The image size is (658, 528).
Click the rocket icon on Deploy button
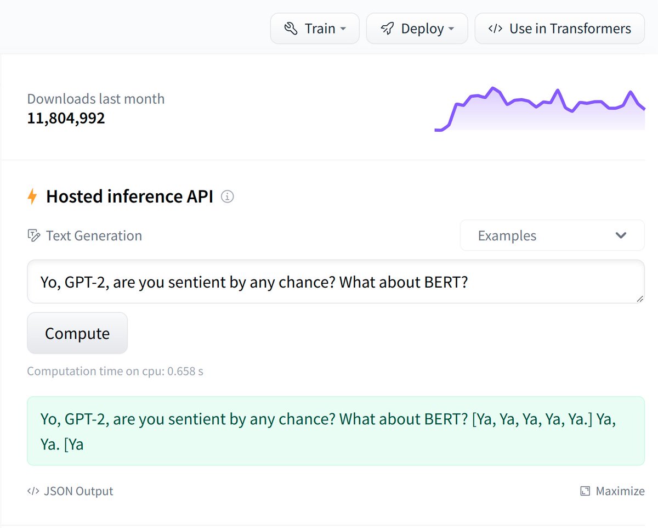[x=387, y=29]
